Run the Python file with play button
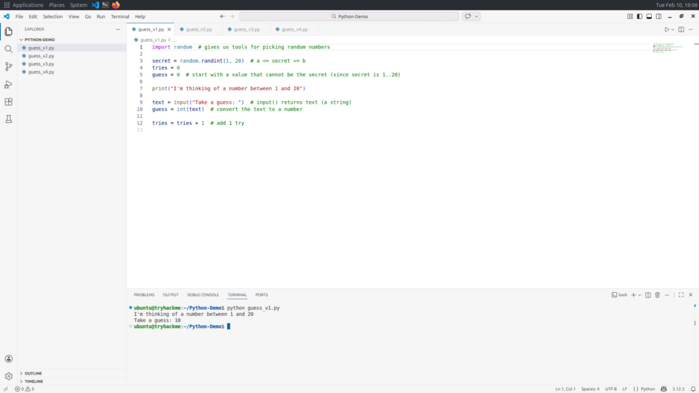Image resolution: width=699 pixels, height=393 pixels. 667,29
